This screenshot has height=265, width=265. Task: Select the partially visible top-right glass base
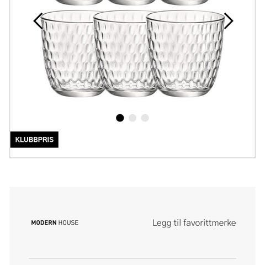coord(184,2)
